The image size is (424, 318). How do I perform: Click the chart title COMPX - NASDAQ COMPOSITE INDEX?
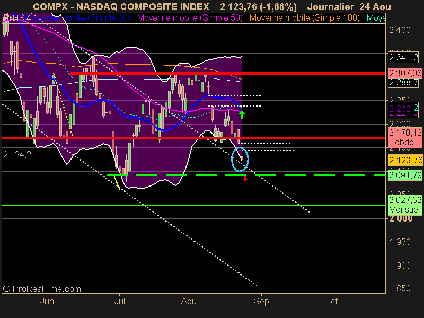[x=121, y=6]
